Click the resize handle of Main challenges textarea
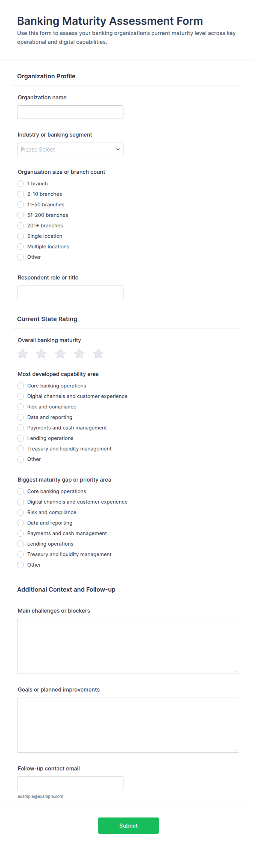Image resolution: width=254 pixels, height=847 pixels. [x=236, y=671]
